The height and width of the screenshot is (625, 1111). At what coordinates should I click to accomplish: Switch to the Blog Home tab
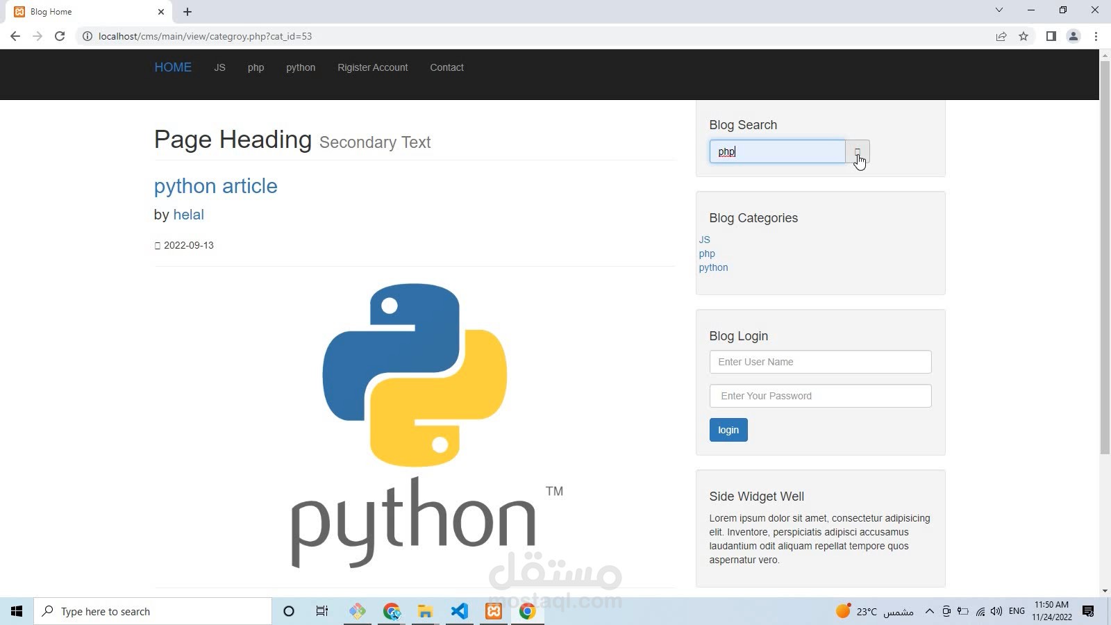pos(89,12)
